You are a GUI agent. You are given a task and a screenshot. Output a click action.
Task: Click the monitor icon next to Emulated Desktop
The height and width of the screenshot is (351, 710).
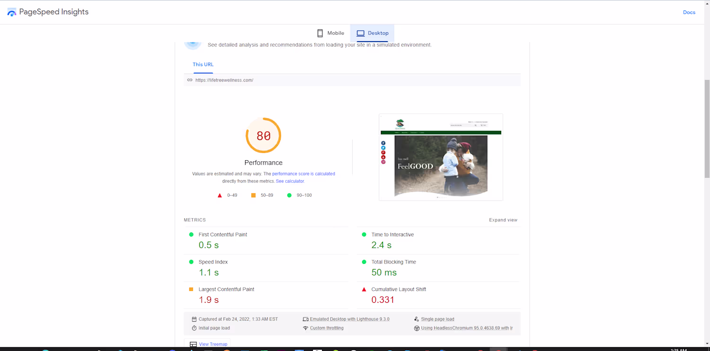click(x=305, y=319)
